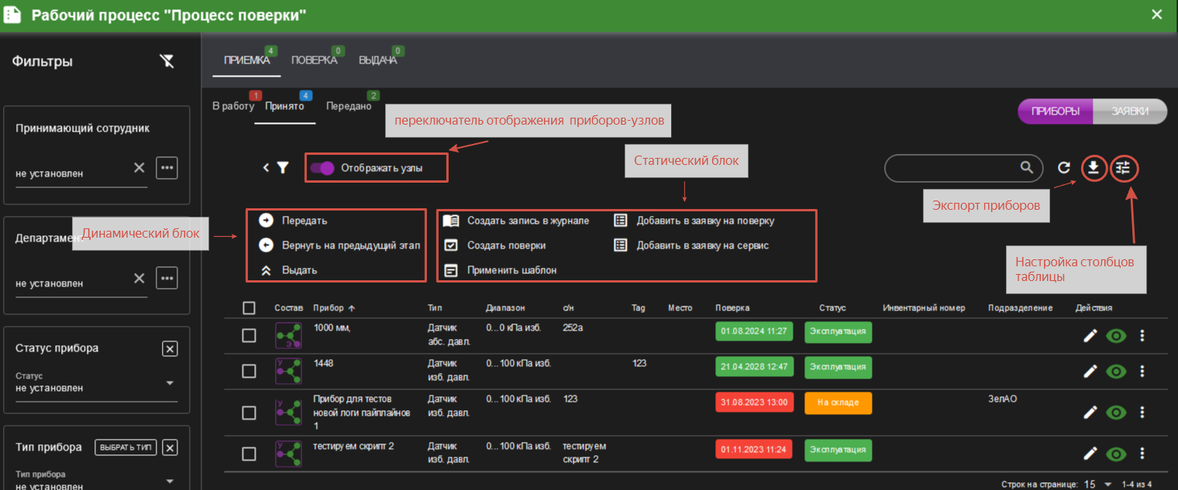The width and height of the screenshot is (1178, 490).
Task: Switch view to ПРИБОРЫ
Action: [x=1056, y=111]
